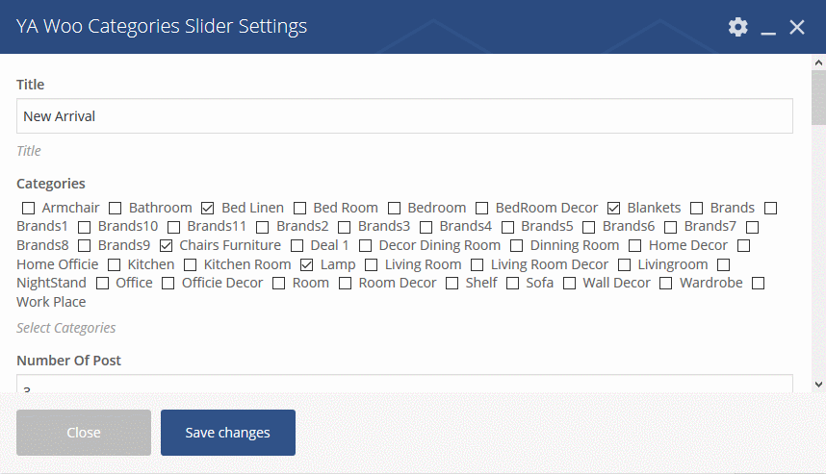The height and width of the screenshot is (474, 826).
Task: Minimize the settings dialog
Action: point(768,27)
